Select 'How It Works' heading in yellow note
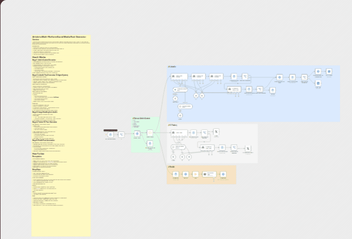The width and height of the screenshot is (352, 239). click(x=39, y=57)
